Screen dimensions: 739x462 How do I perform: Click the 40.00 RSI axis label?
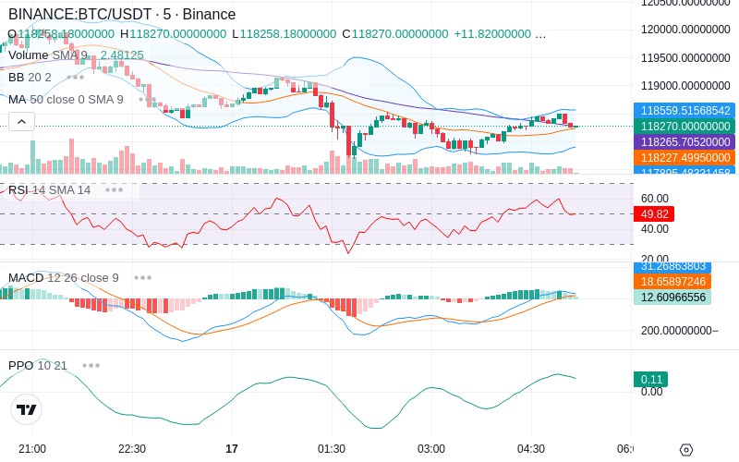(655, 229)
